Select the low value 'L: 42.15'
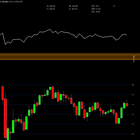 point(73,9)
